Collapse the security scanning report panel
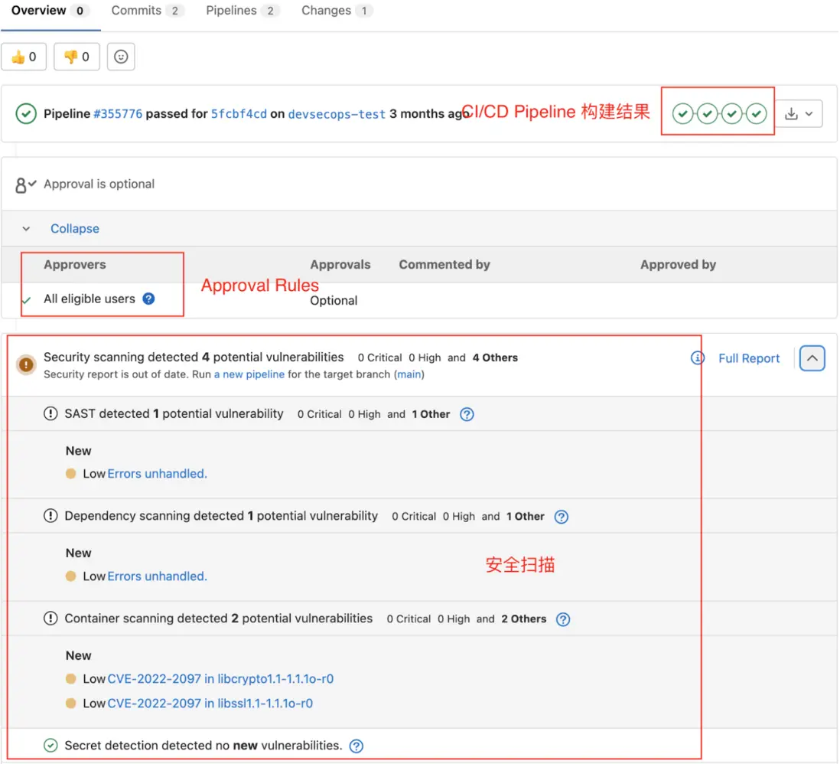The image size is (840, 764). tap(812, 358)
